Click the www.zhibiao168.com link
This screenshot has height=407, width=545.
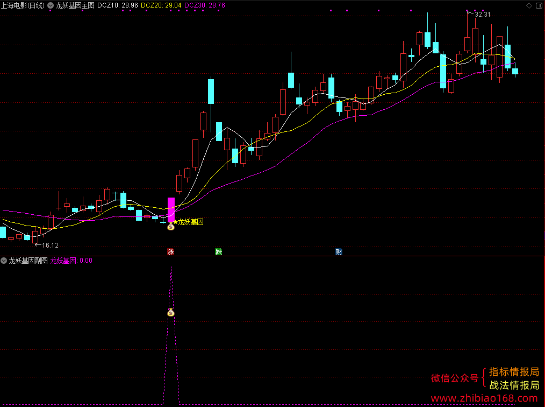pyautogui.click(x=484, y=398)
